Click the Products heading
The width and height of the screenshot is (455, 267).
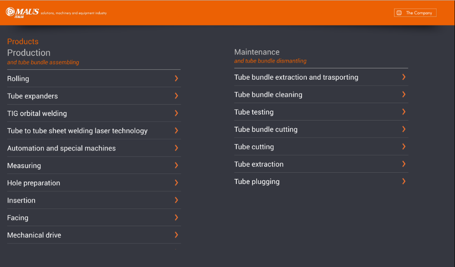click(23, 41)
